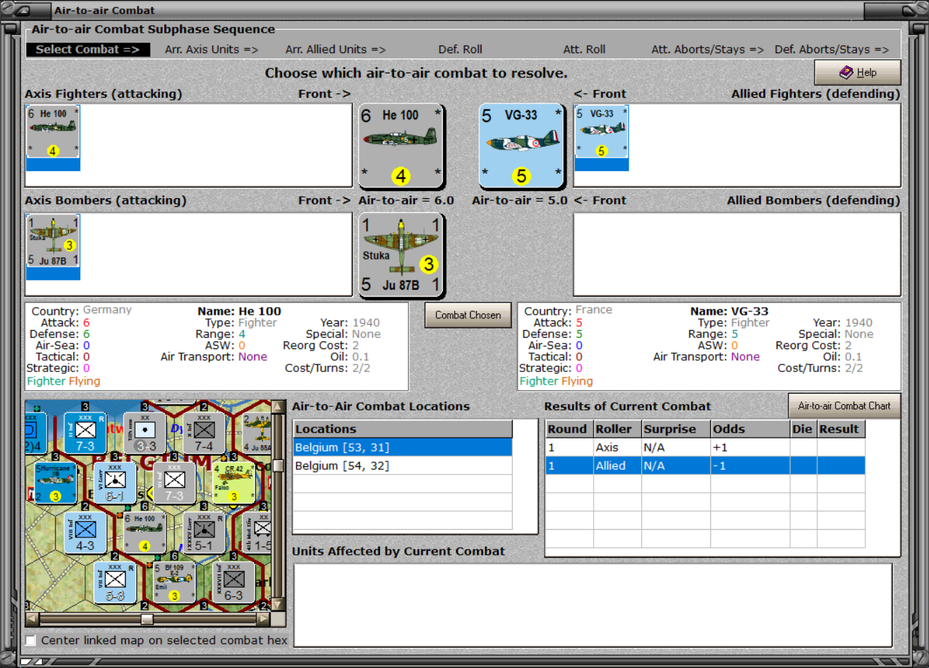Click the Ju 88A bomber unit on the map

256,433
